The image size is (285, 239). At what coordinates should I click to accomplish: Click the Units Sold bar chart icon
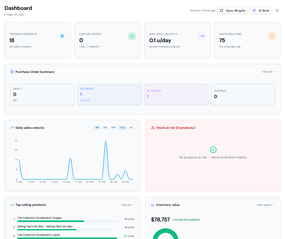(272, 36)
